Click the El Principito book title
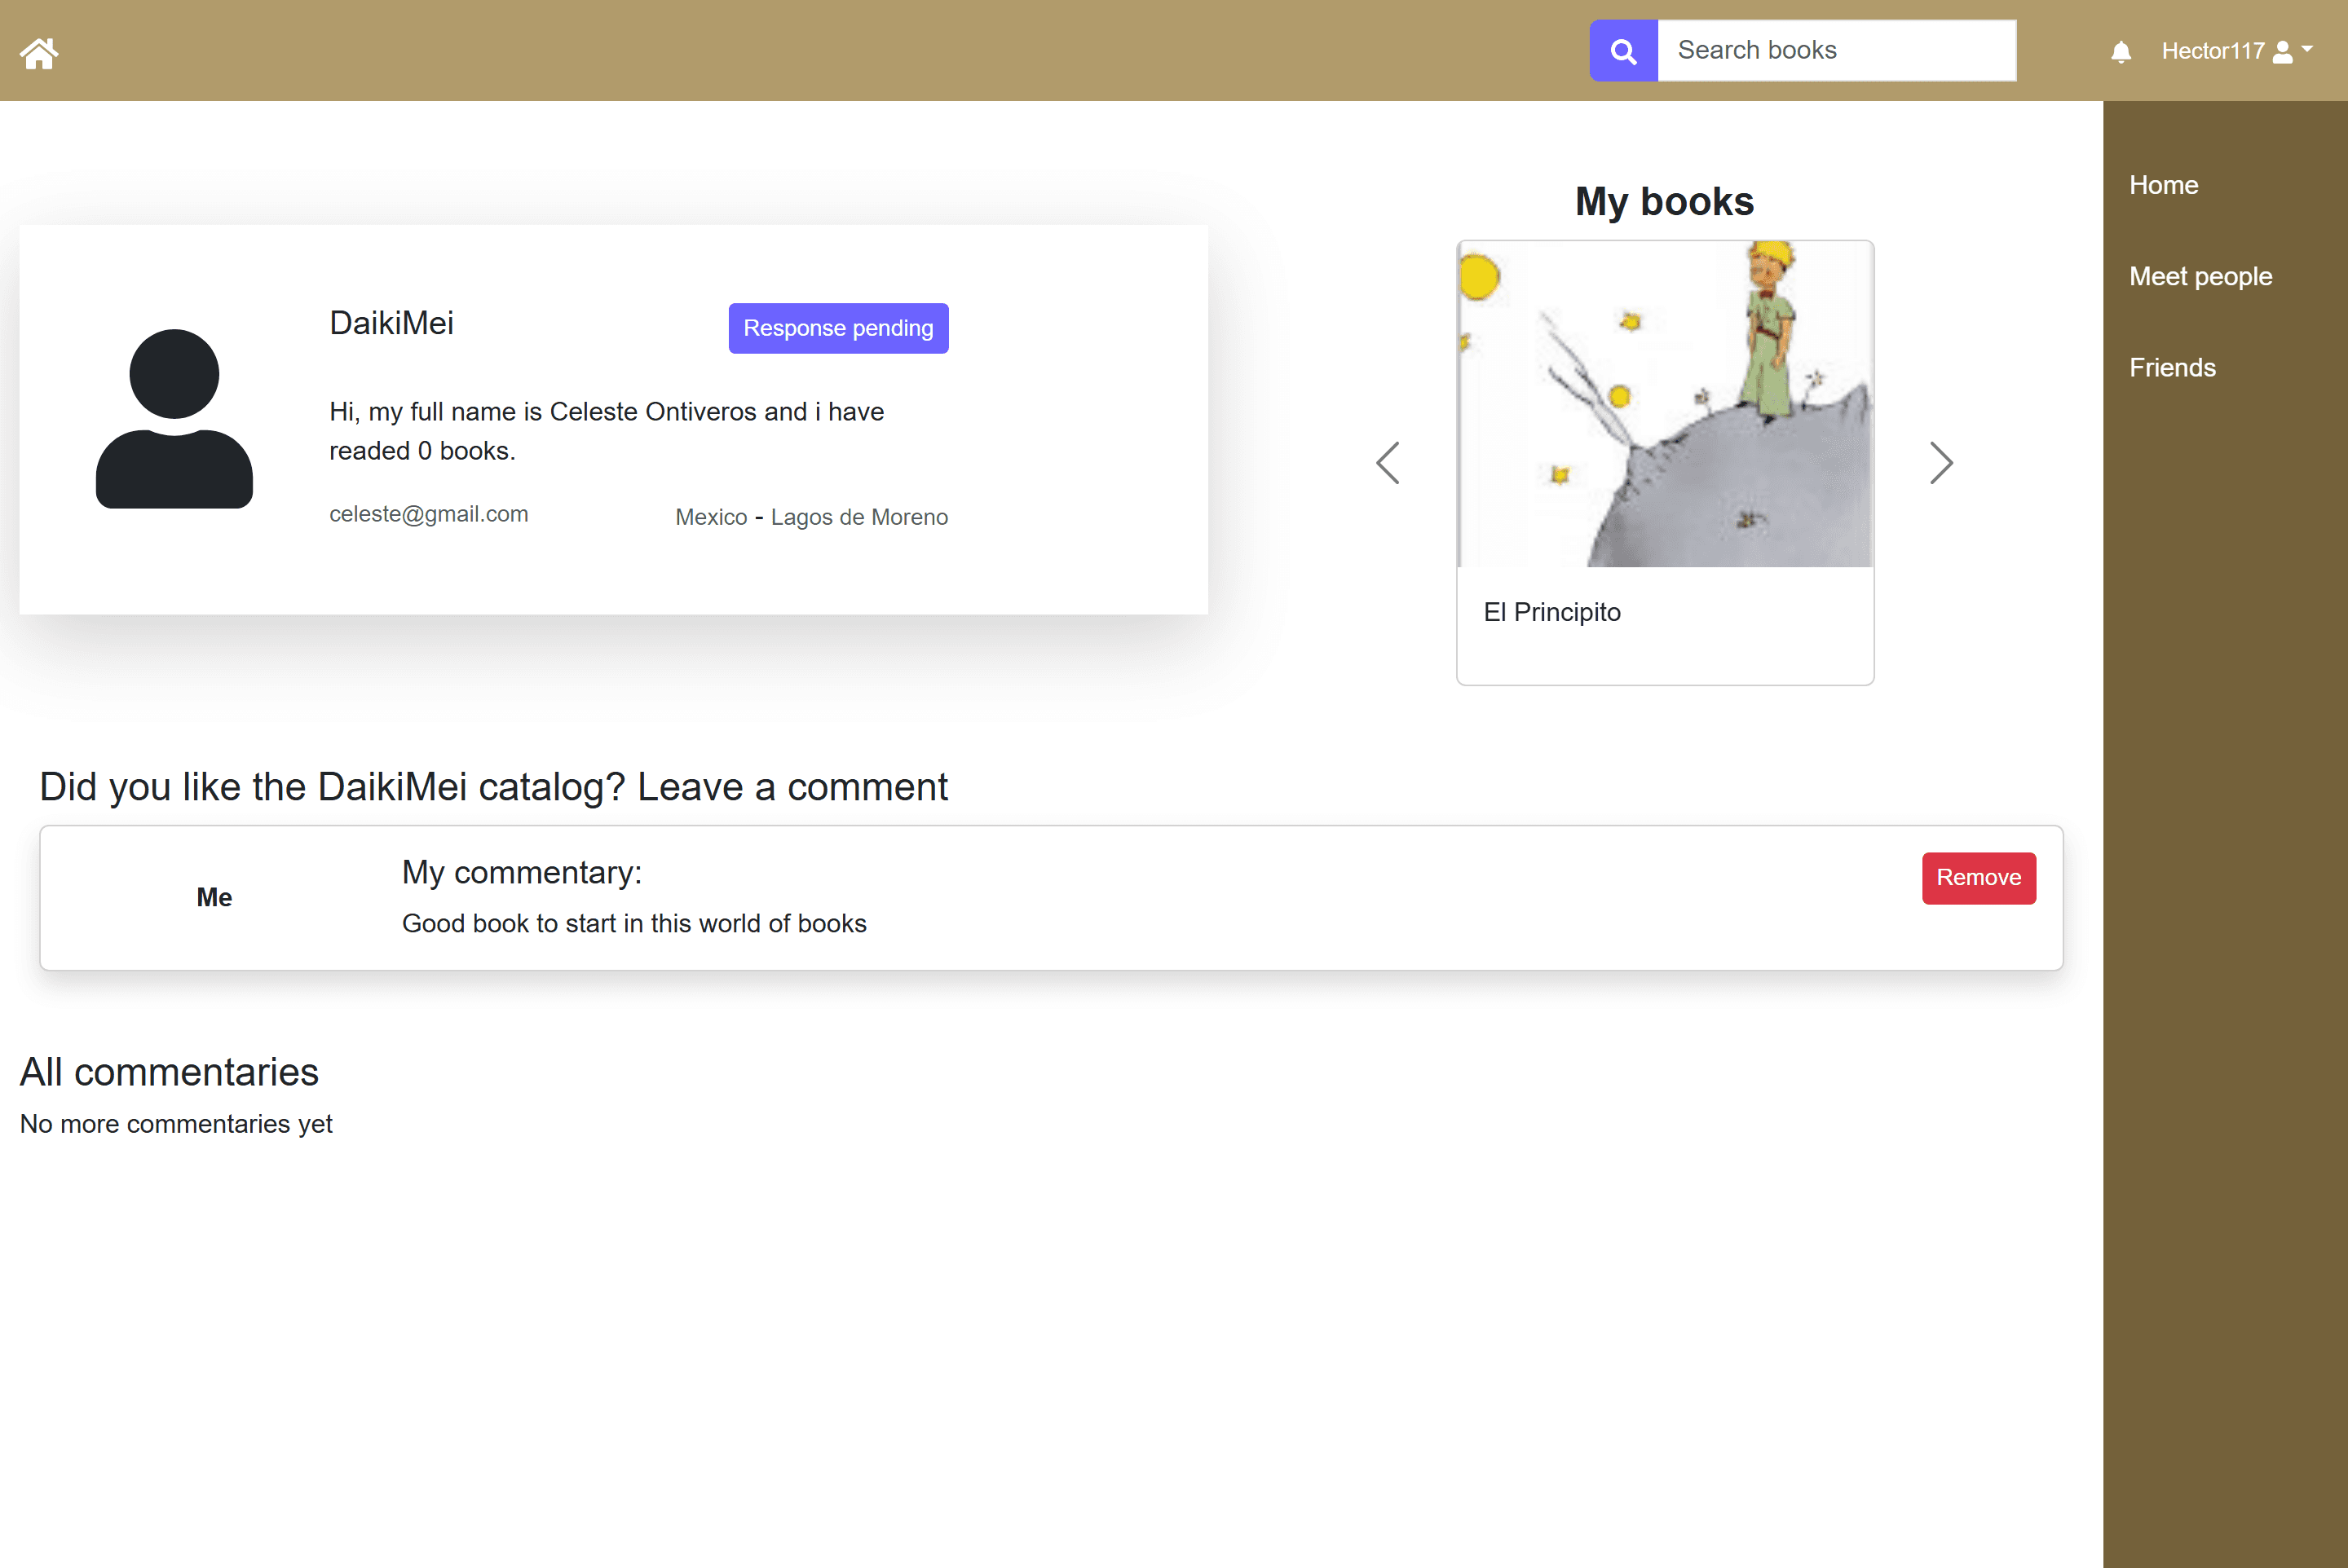 point(1551,612)
